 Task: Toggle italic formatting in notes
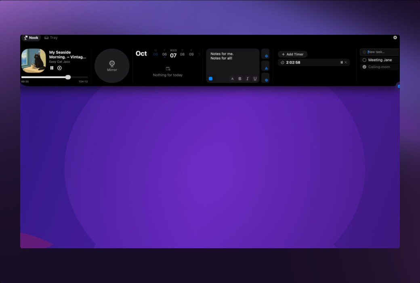pyautogui.click(x=247, y=78)
